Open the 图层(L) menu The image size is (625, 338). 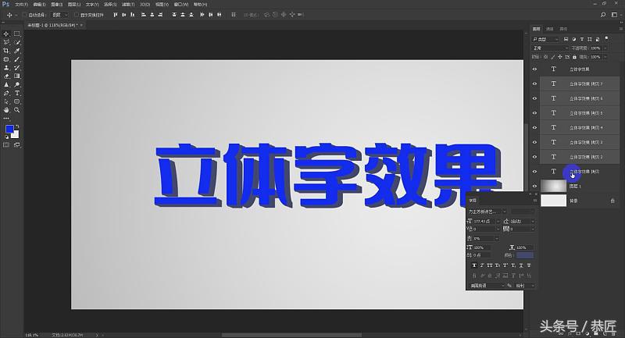click(74, 5)
